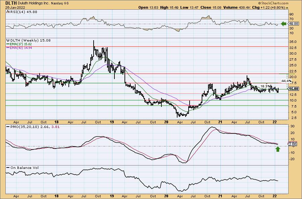Click the line icon before RSI(14)
This screenshot has height=199, width=302.
pyautogui.click(x=8, y=12)
